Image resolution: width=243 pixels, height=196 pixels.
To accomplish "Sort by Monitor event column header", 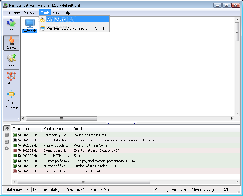I will coord(57,129).
